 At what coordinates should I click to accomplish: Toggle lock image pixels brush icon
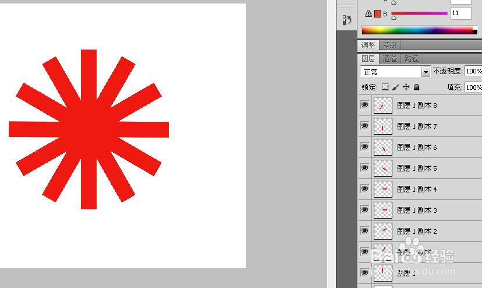396,87
